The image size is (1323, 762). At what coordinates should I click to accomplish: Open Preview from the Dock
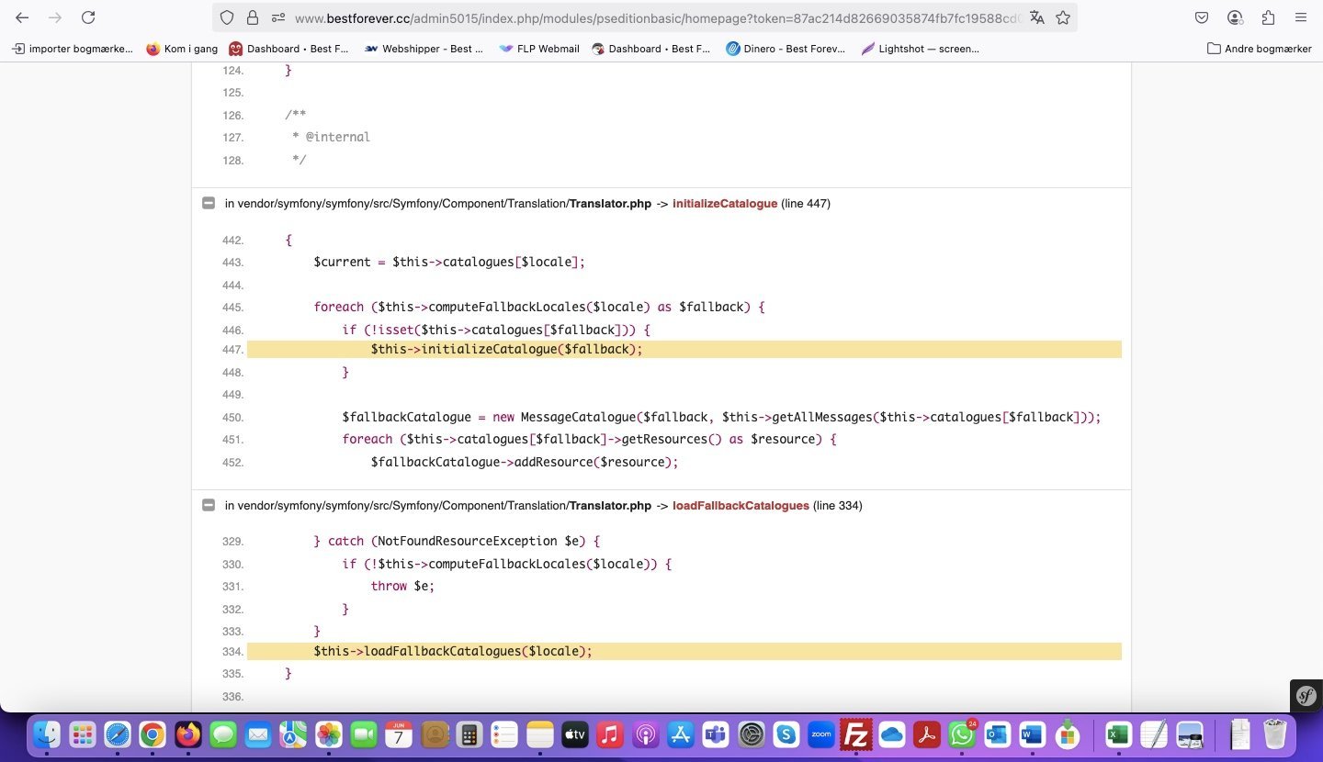[1190, 734]
